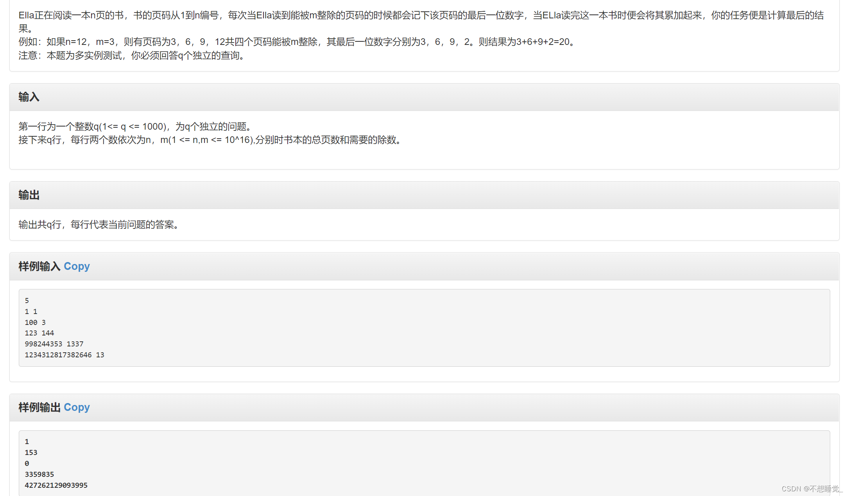Click sample input line 123 144
This screenshot has width=849, height=496.
click(x=39, y=333)
